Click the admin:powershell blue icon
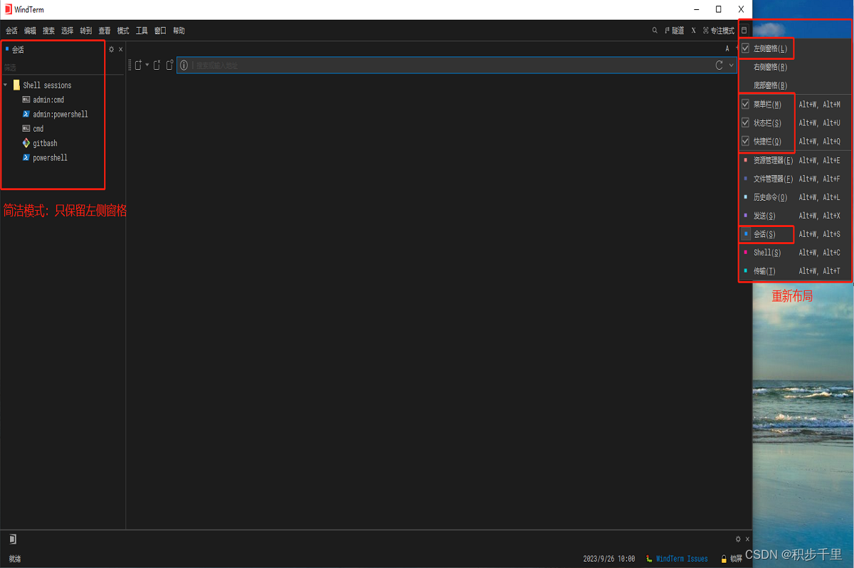This screenshot has width=854, height=568. tap(26, 114)
